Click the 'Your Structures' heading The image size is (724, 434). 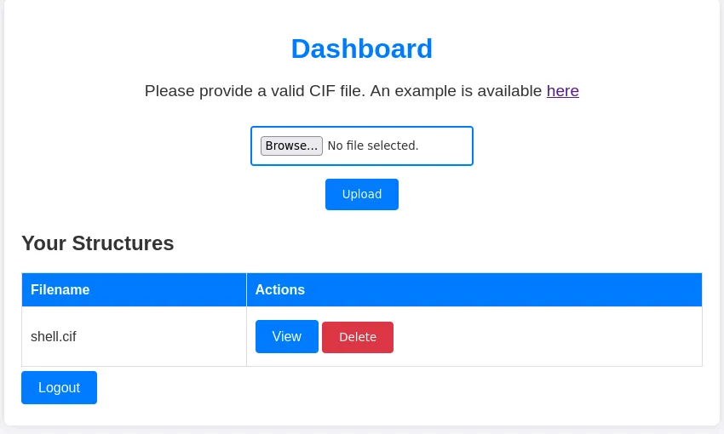(x=97, y=243)
